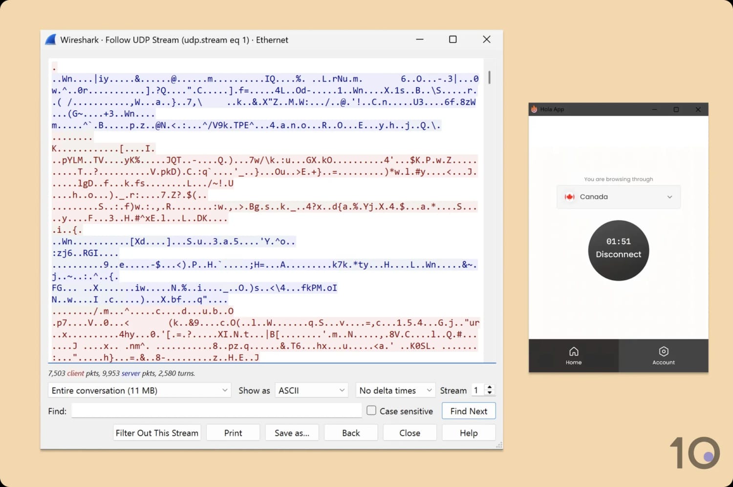
Task: Maximize the Wireshark window
Action: coord(453,40)
